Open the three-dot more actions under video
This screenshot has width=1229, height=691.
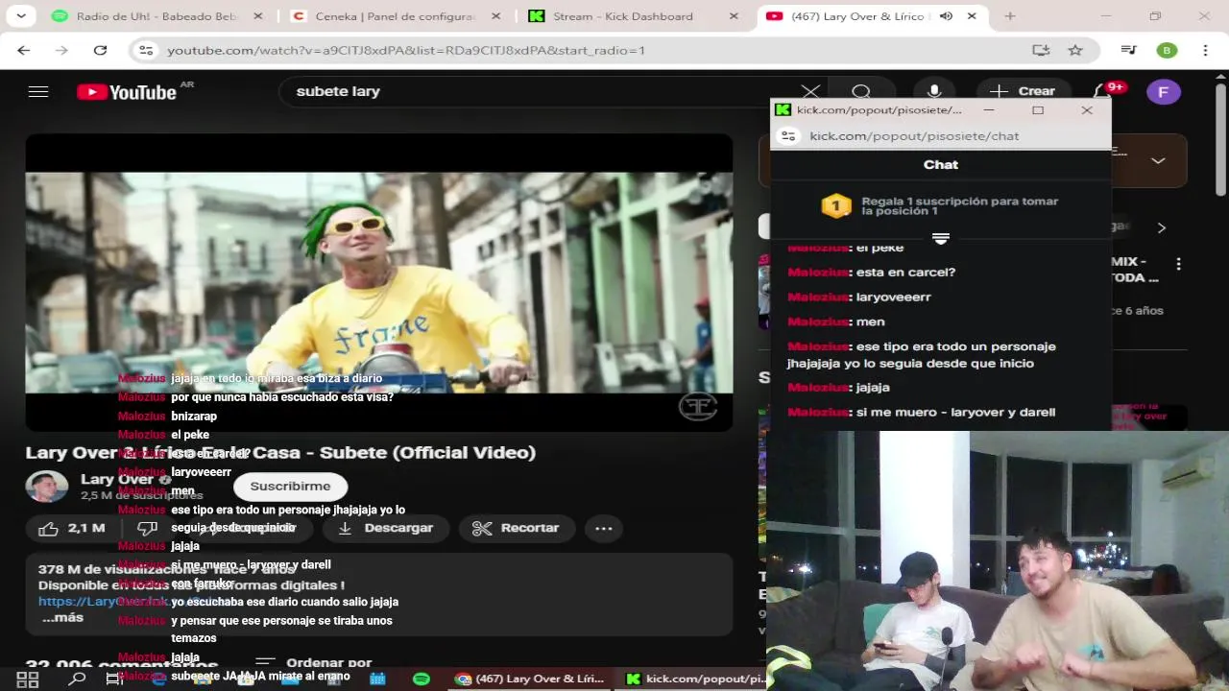[604, 528]
